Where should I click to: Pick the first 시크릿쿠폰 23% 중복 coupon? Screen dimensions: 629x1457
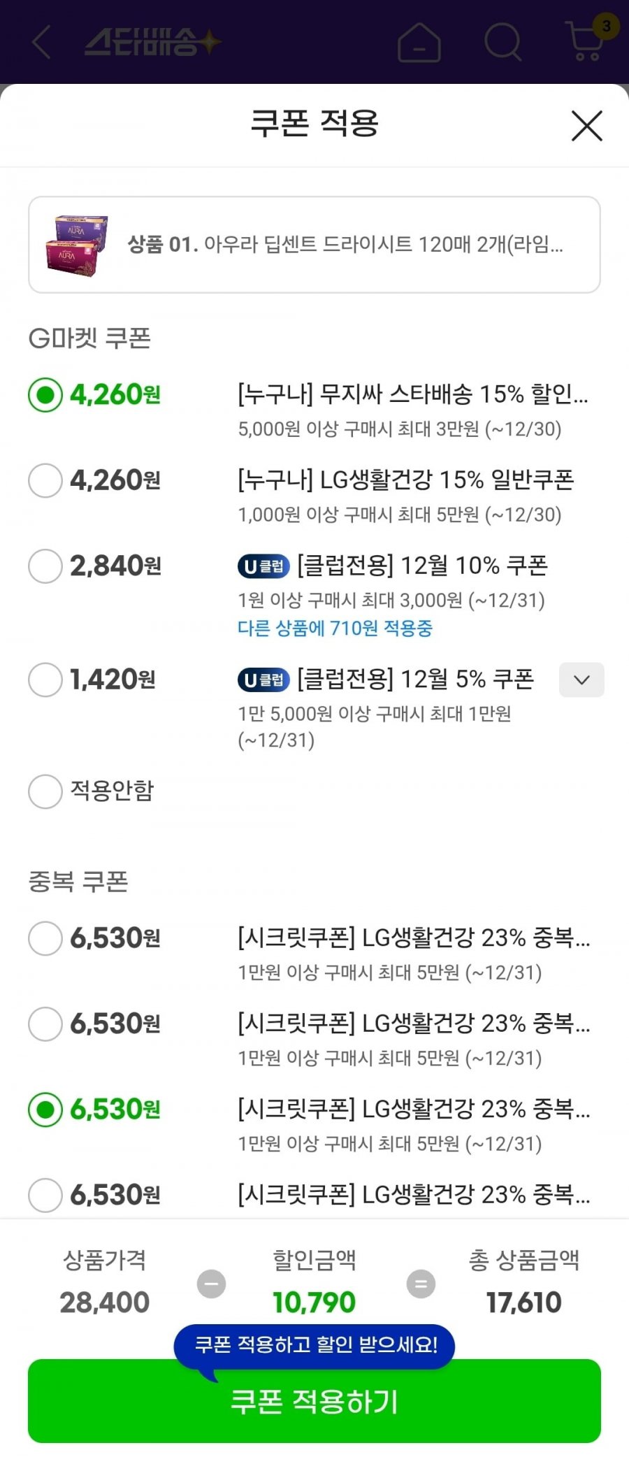tap(45, 938)
